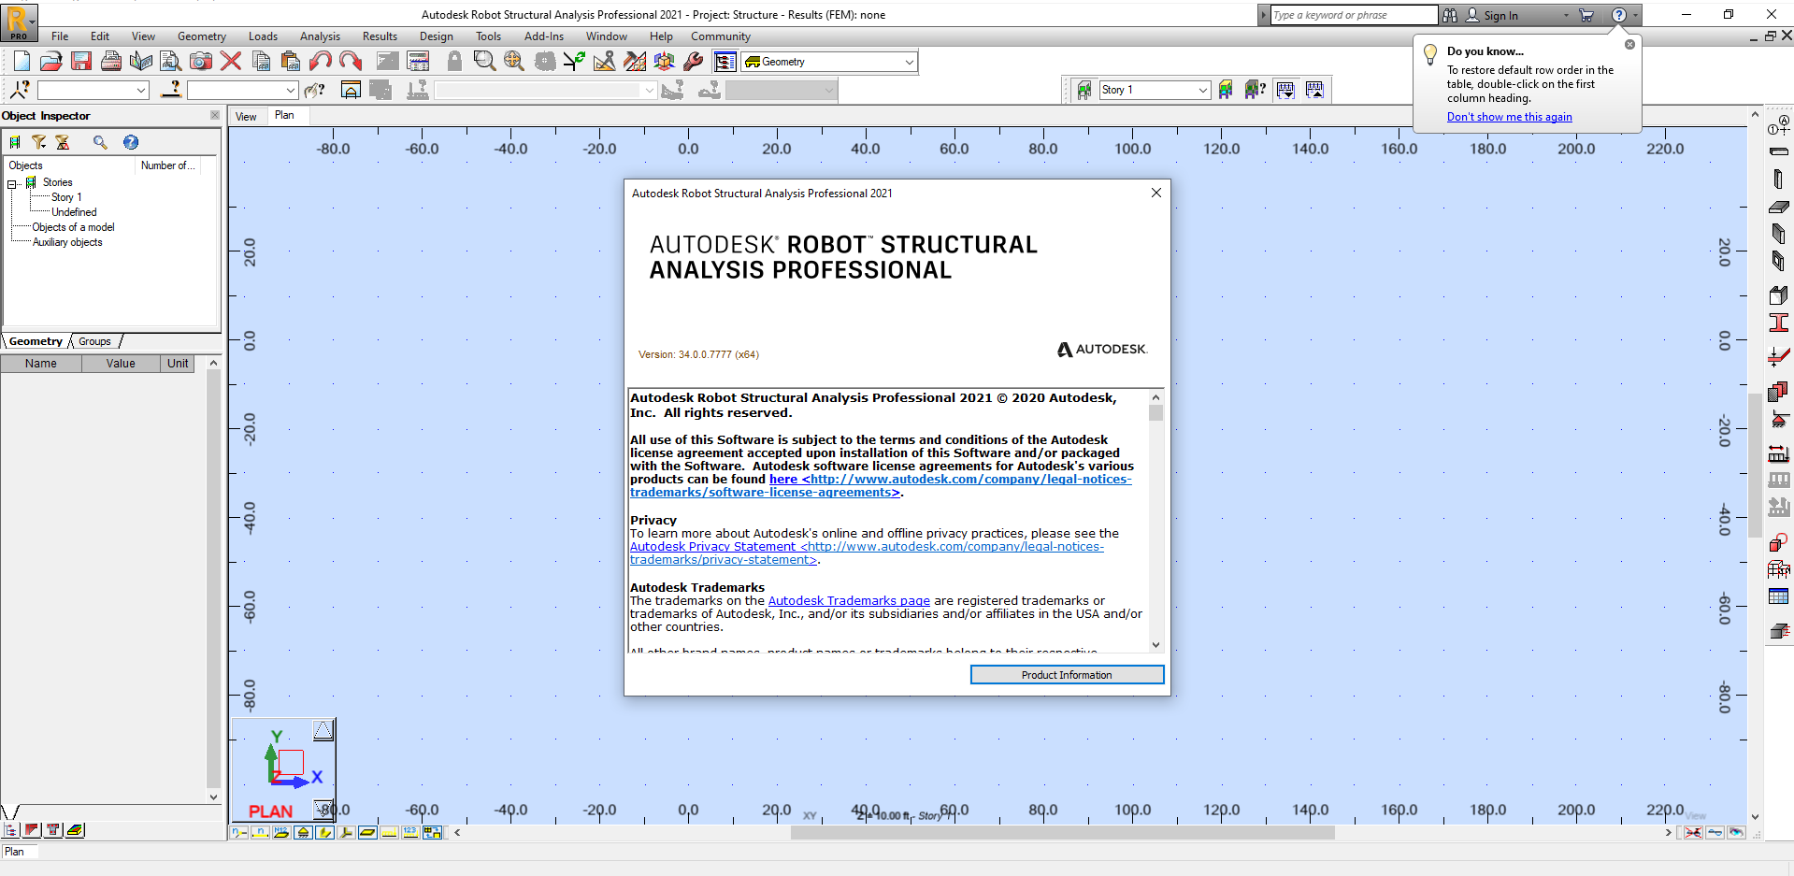
Task: Click the search magnifier in Object Inspector
Action: coord(100,142)
